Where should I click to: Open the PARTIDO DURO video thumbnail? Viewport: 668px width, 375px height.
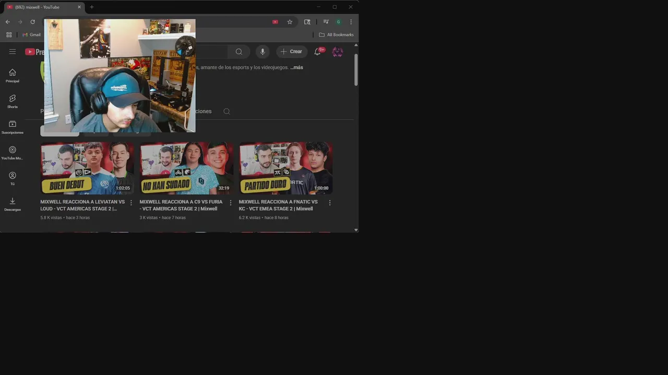pyautogui.click(x=285, y=168)
